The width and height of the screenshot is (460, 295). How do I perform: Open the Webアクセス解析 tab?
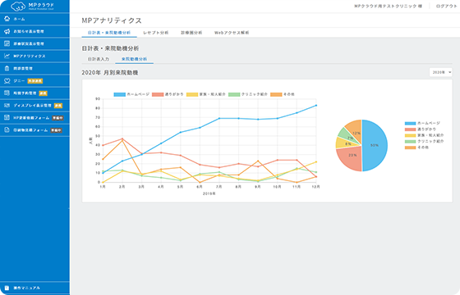tap(232, 33)
